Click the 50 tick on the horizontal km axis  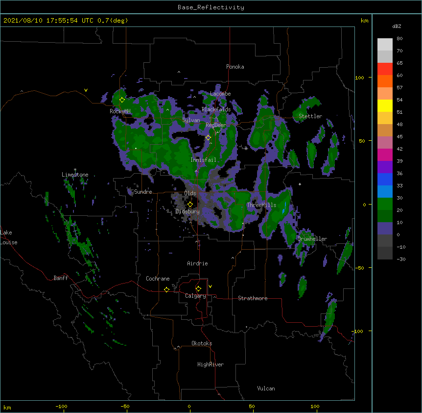(x=252, y=407)
